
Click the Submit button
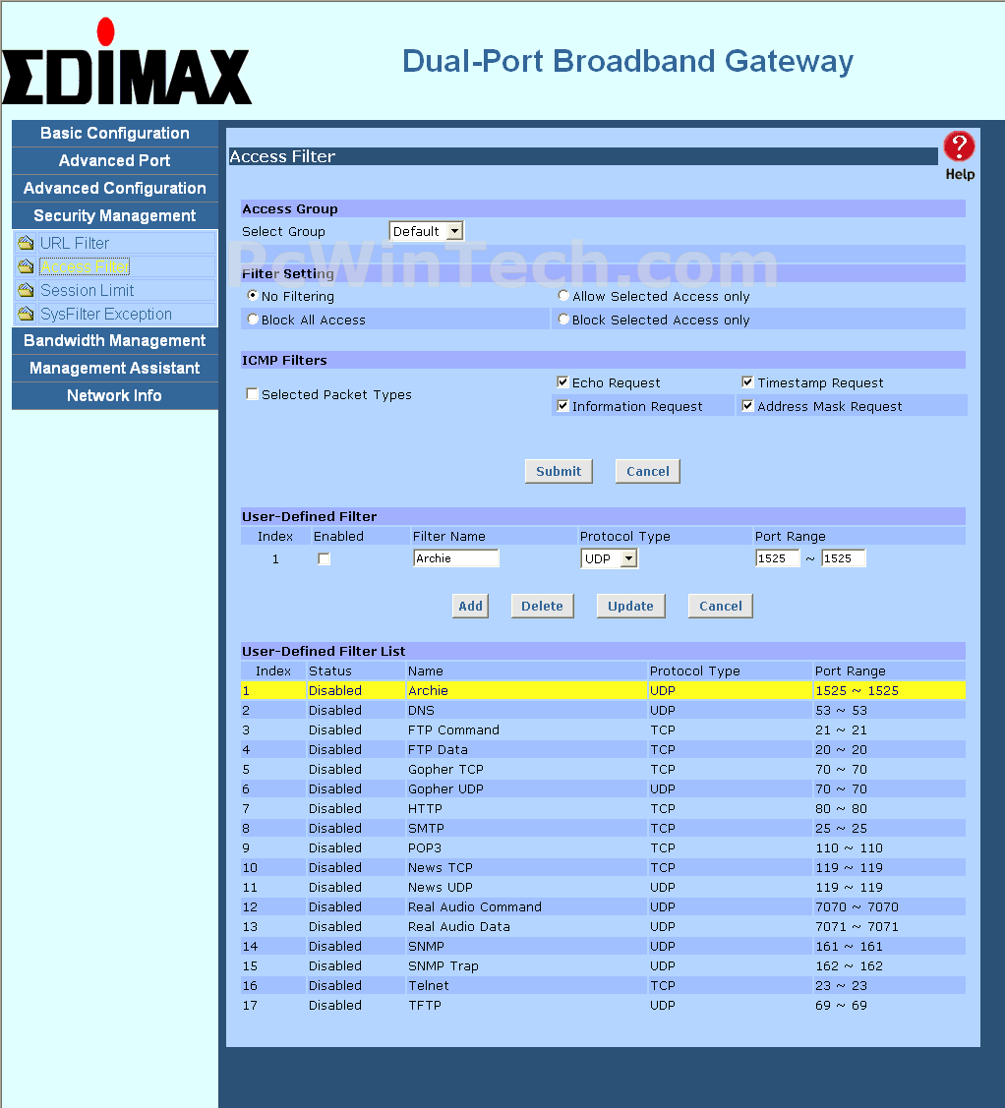pos(559,471)
